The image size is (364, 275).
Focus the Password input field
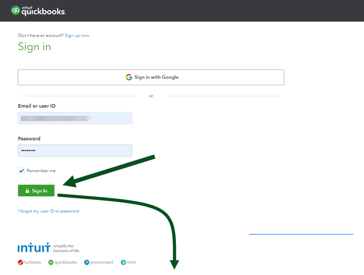(75, 151)
